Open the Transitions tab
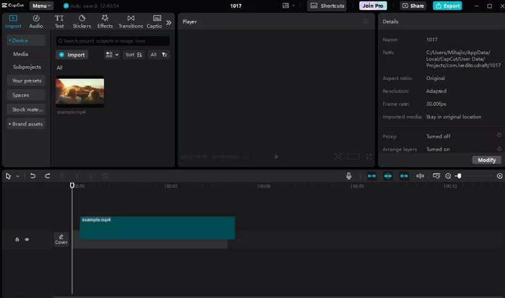Screen dimensions: 505x298 [131, 22]
